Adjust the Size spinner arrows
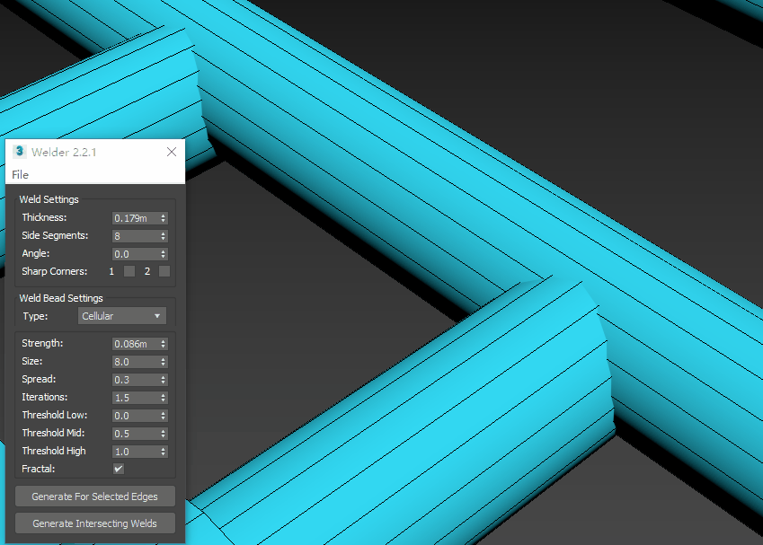 coord(163,362)
